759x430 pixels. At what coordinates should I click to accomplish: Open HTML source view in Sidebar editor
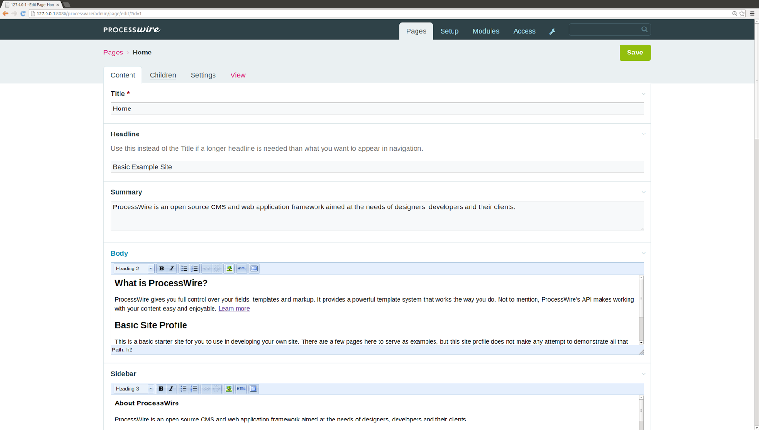pyautogui.click(x=241, y=389)
